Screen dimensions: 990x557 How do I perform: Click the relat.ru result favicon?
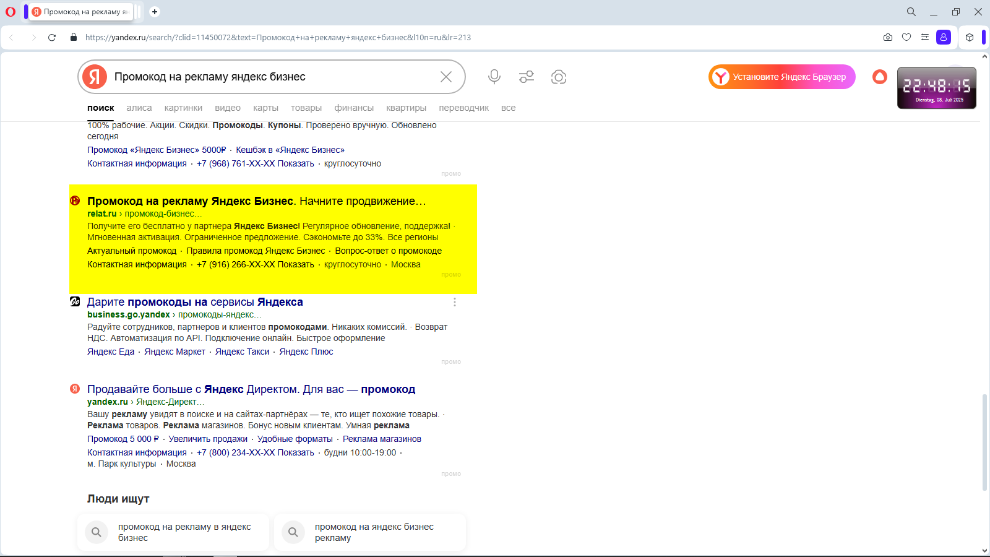75,201
